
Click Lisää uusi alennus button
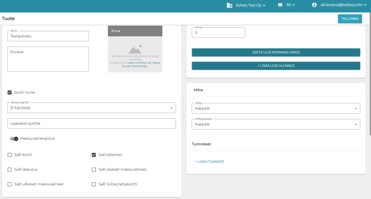coord(276,66)
